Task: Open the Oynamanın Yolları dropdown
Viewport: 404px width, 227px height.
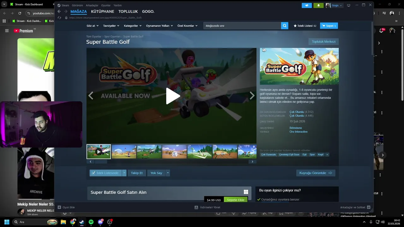Action: click(159, 26)
